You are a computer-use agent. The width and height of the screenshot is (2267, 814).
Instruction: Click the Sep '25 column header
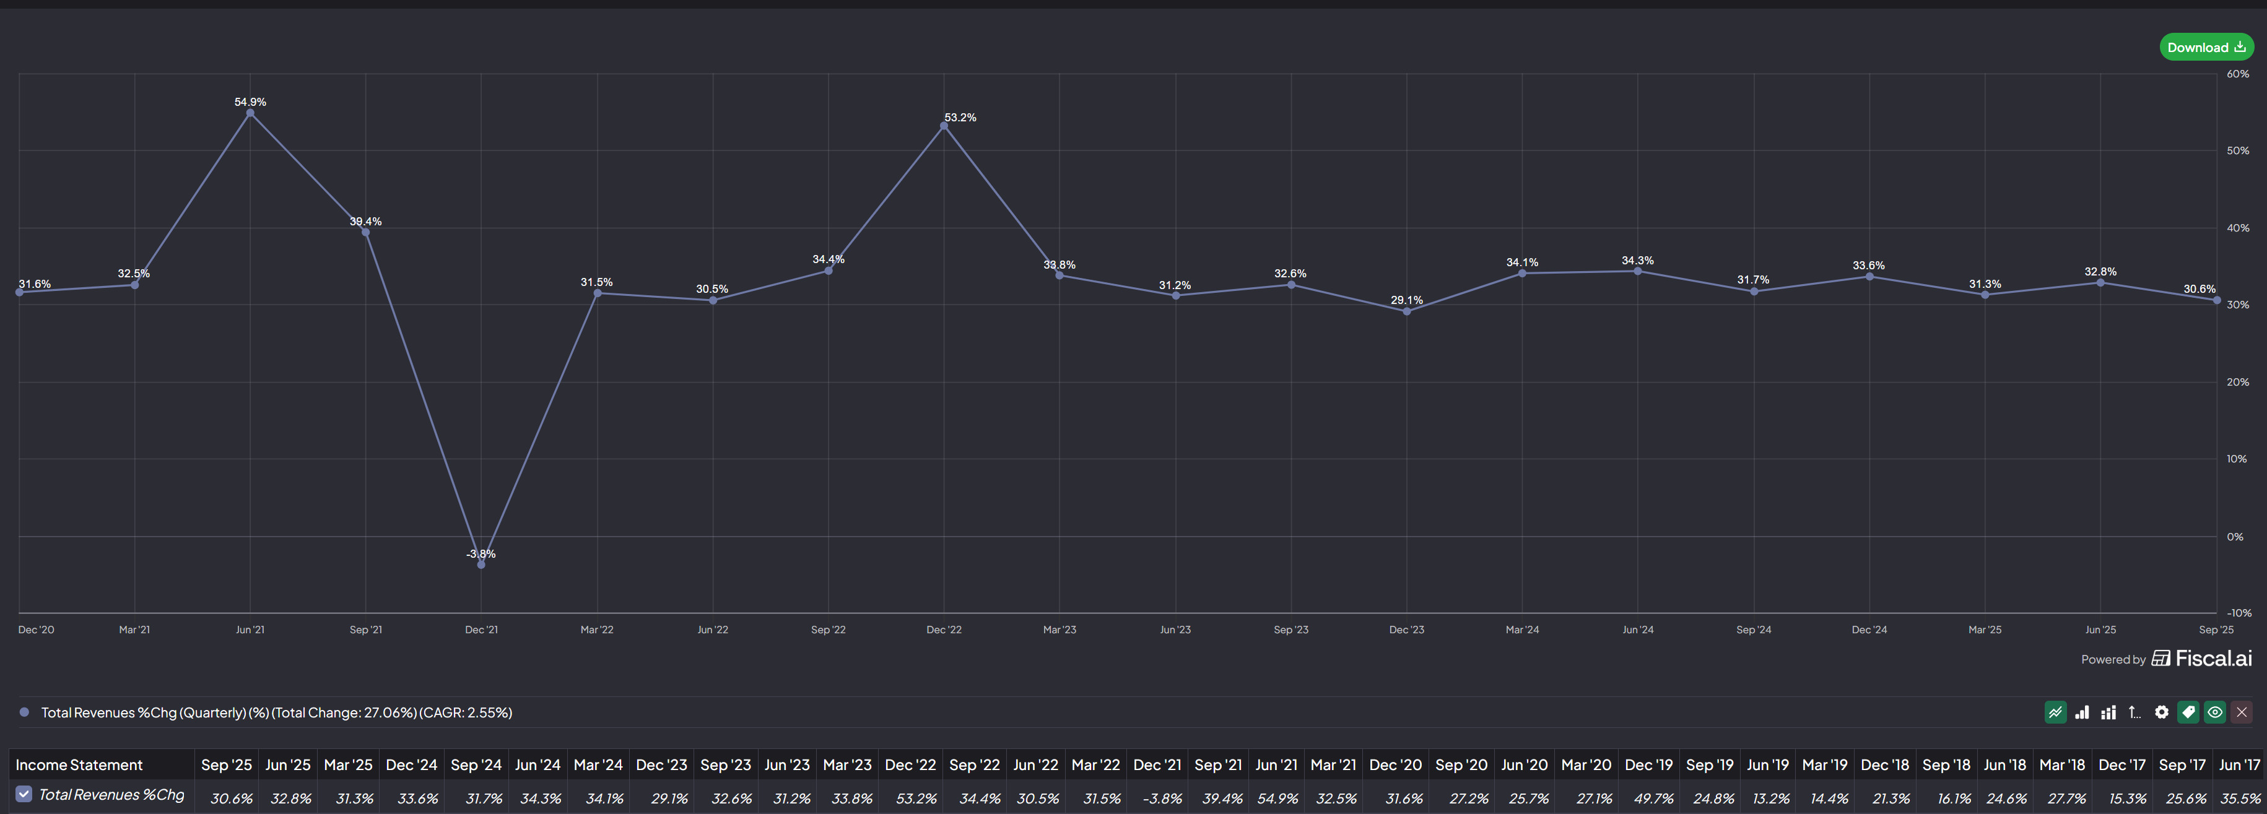tap(226, 764)
